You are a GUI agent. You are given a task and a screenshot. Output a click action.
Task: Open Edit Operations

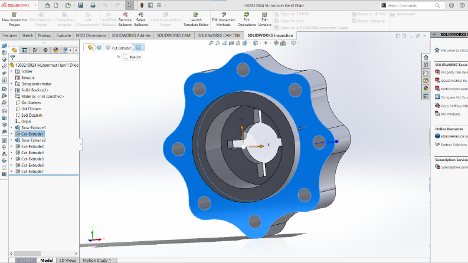tap(247, 19)
